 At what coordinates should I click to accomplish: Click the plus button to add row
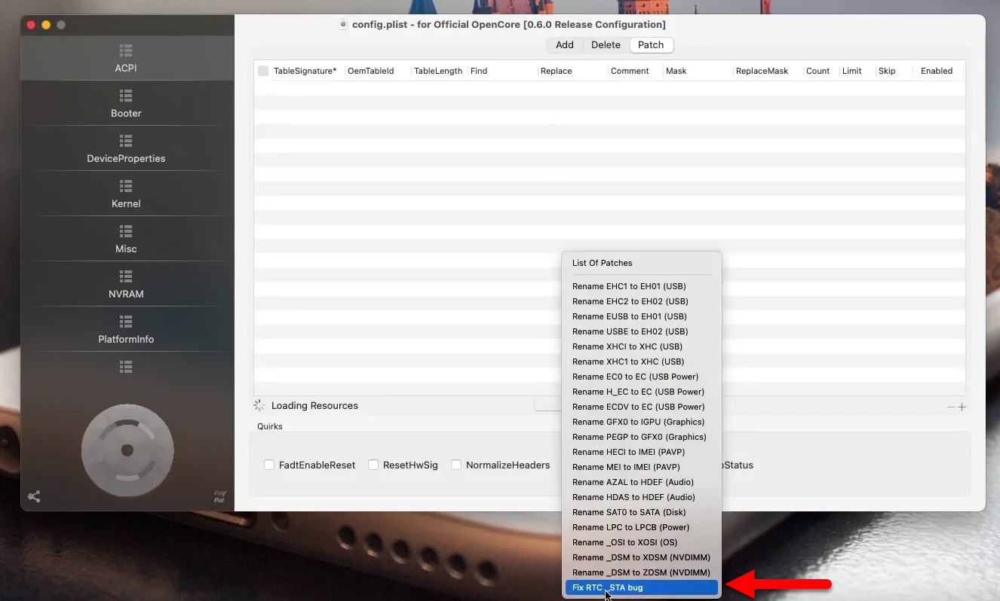[962, 407]
